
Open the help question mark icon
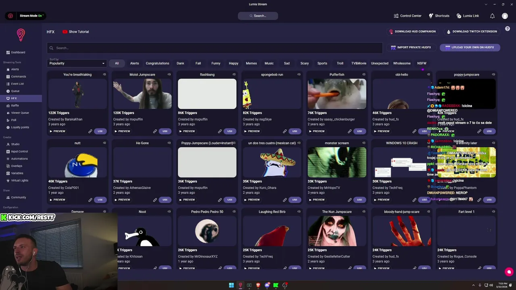[508, 29]
